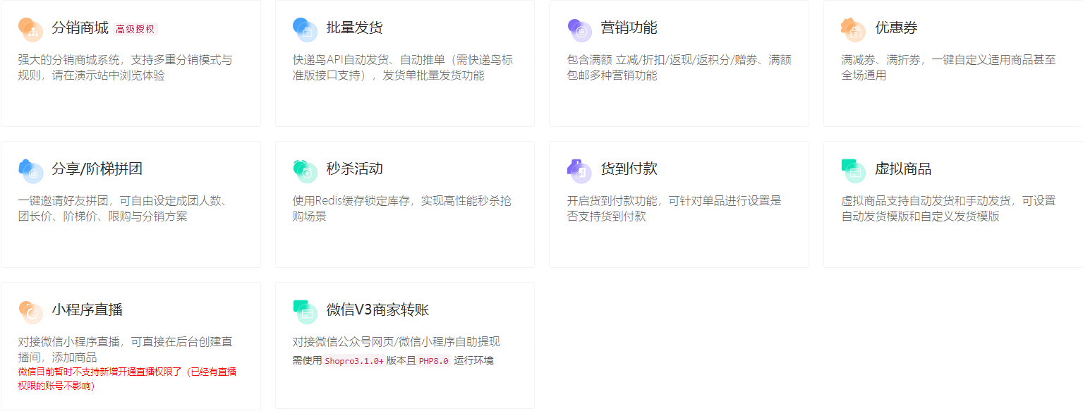Open the 秒杀活动 title
This screenshot has width=1083, height=416.
354,169
